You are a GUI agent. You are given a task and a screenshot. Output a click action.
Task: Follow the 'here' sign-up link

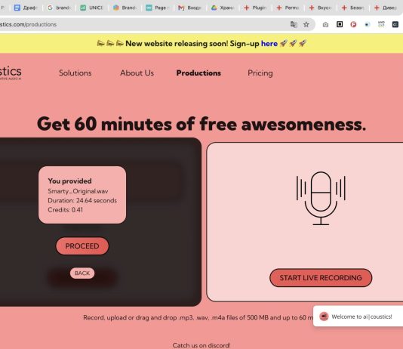tap(269, 44)
